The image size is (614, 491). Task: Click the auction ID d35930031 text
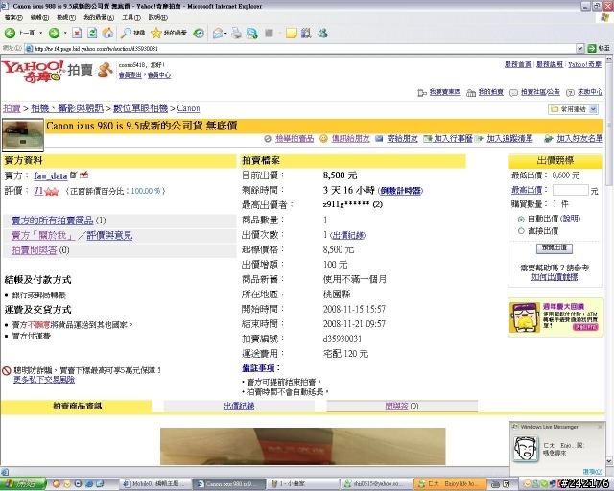coord(342,339)
